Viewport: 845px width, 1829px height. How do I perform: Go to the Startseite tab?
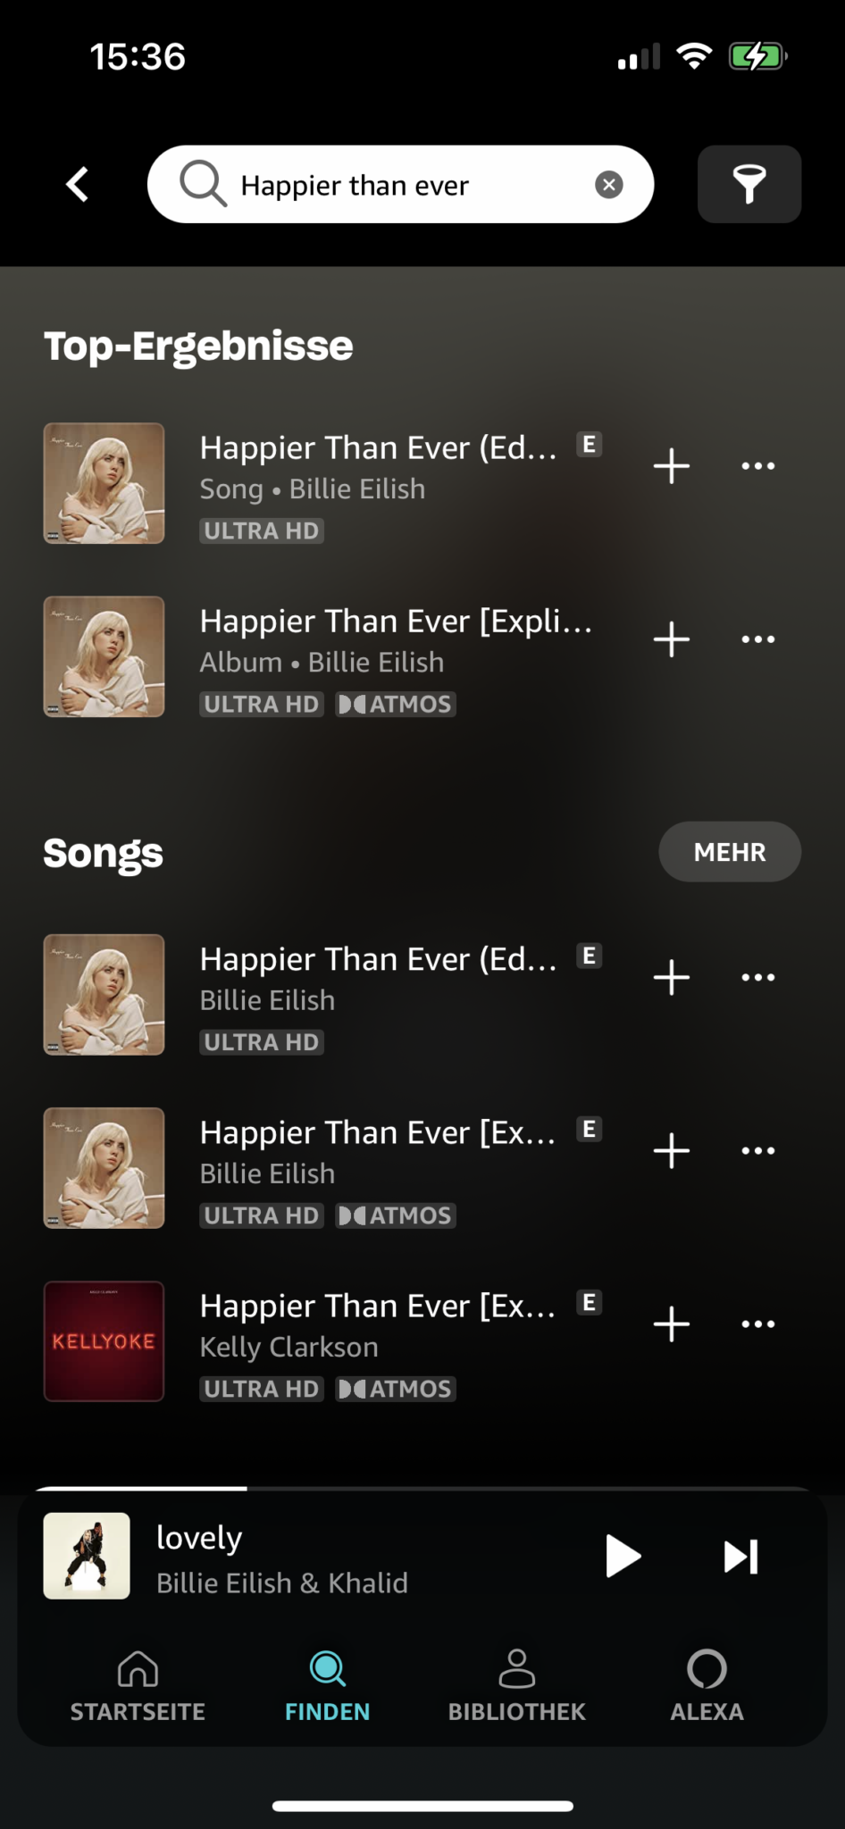[138, 1685]
